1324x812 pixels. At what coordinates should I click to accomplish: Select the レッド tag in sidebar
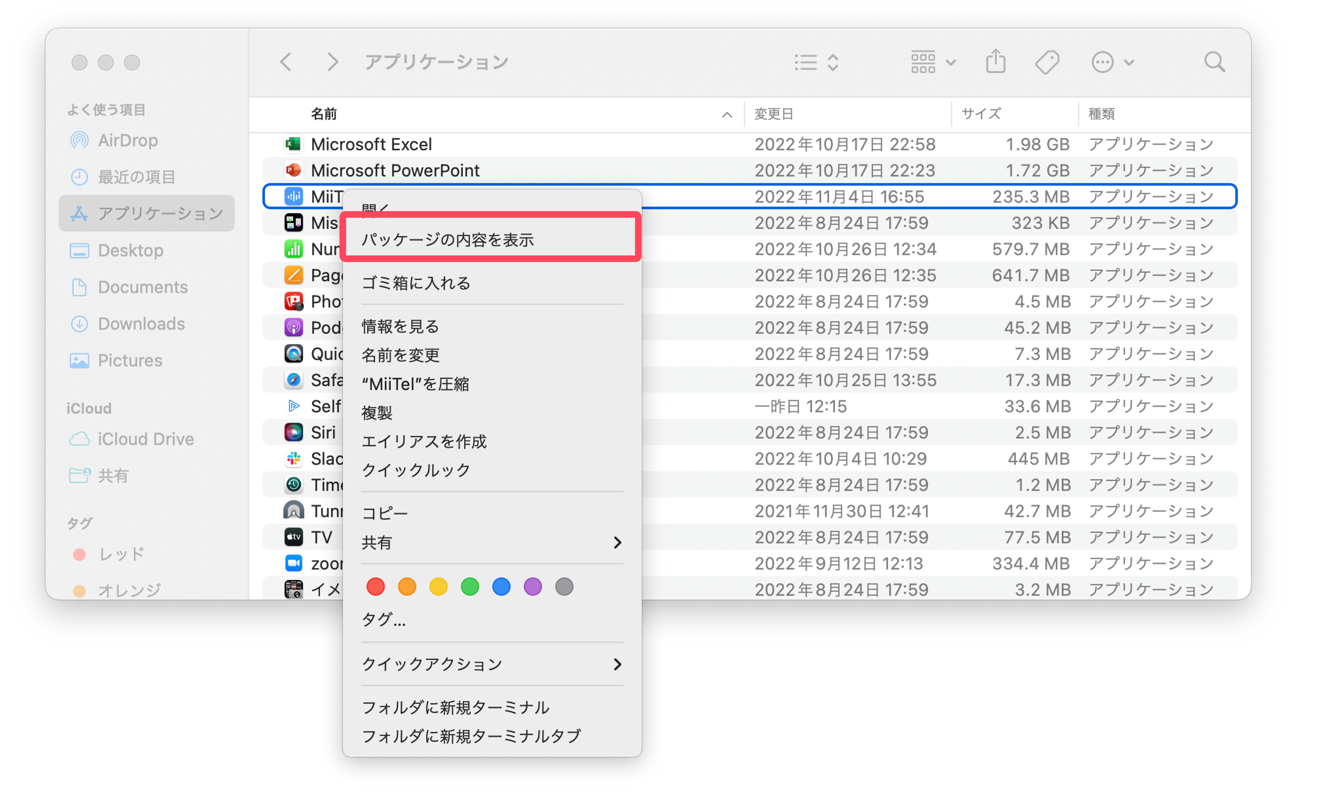point(147,554)
